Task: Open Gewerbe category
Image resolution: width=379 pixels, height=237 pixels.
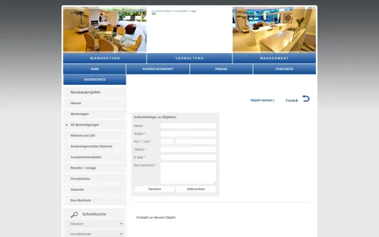Action: [95, 190]
